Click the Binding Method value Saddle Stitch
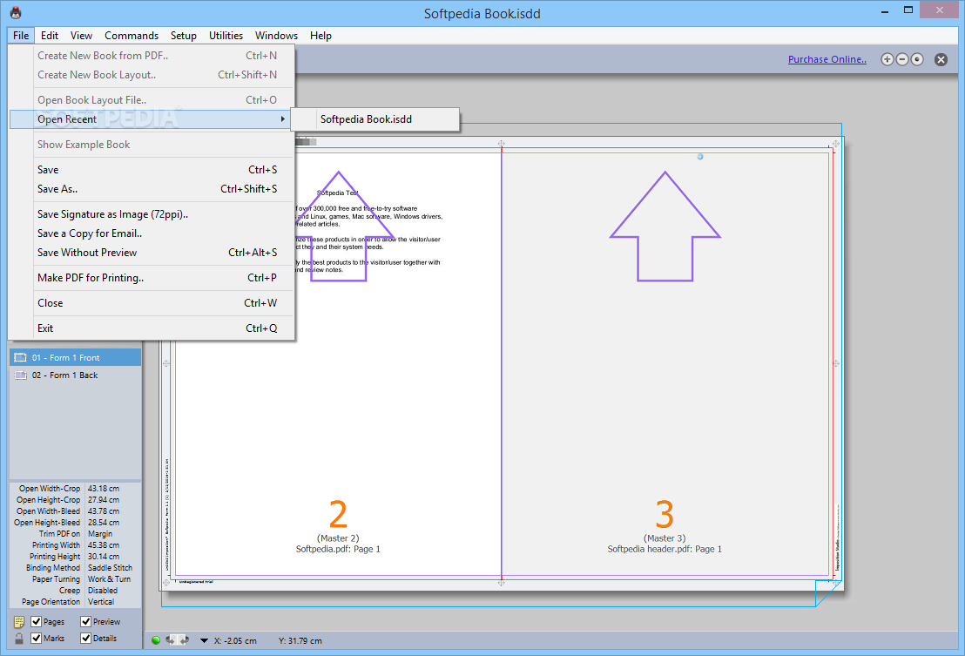The width and height of the screenshot is (965, 656). point(110,568)
